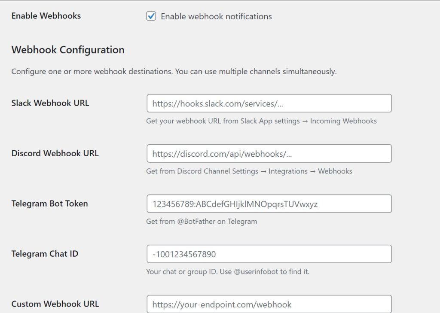Click the Webhook Configuration heading
Screen dimensions: 440x313
tap(67, 50)
